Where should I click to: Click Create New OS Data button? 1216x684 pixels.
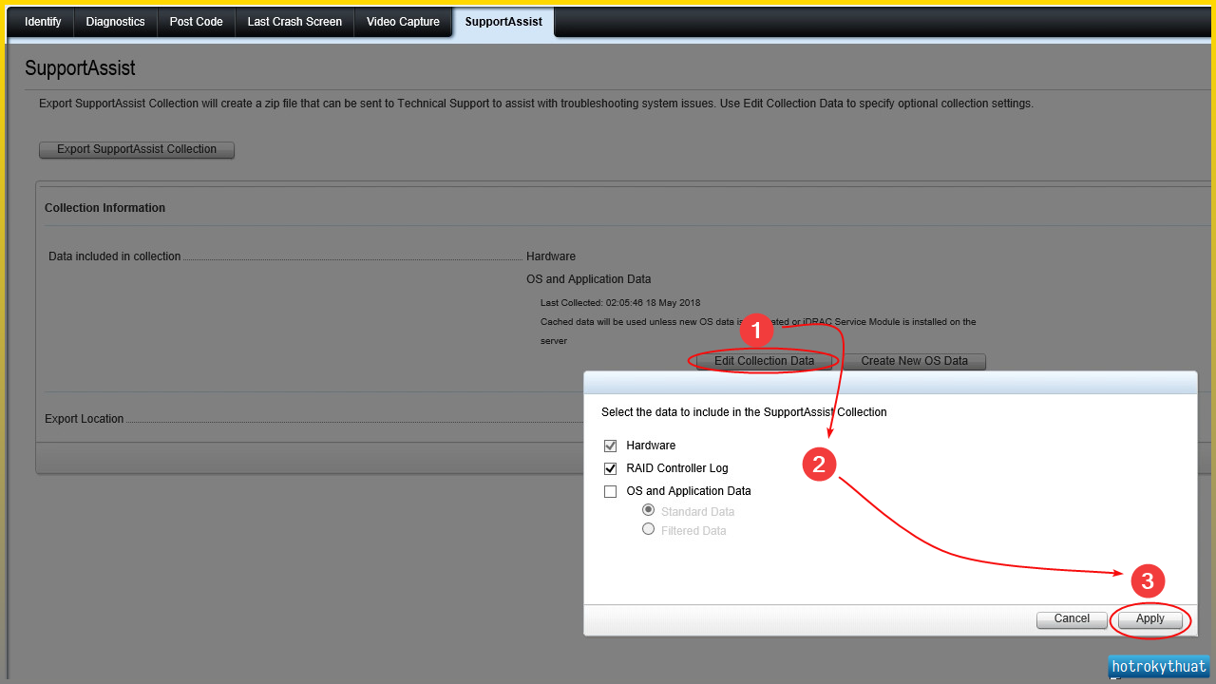tap(914, 362)
